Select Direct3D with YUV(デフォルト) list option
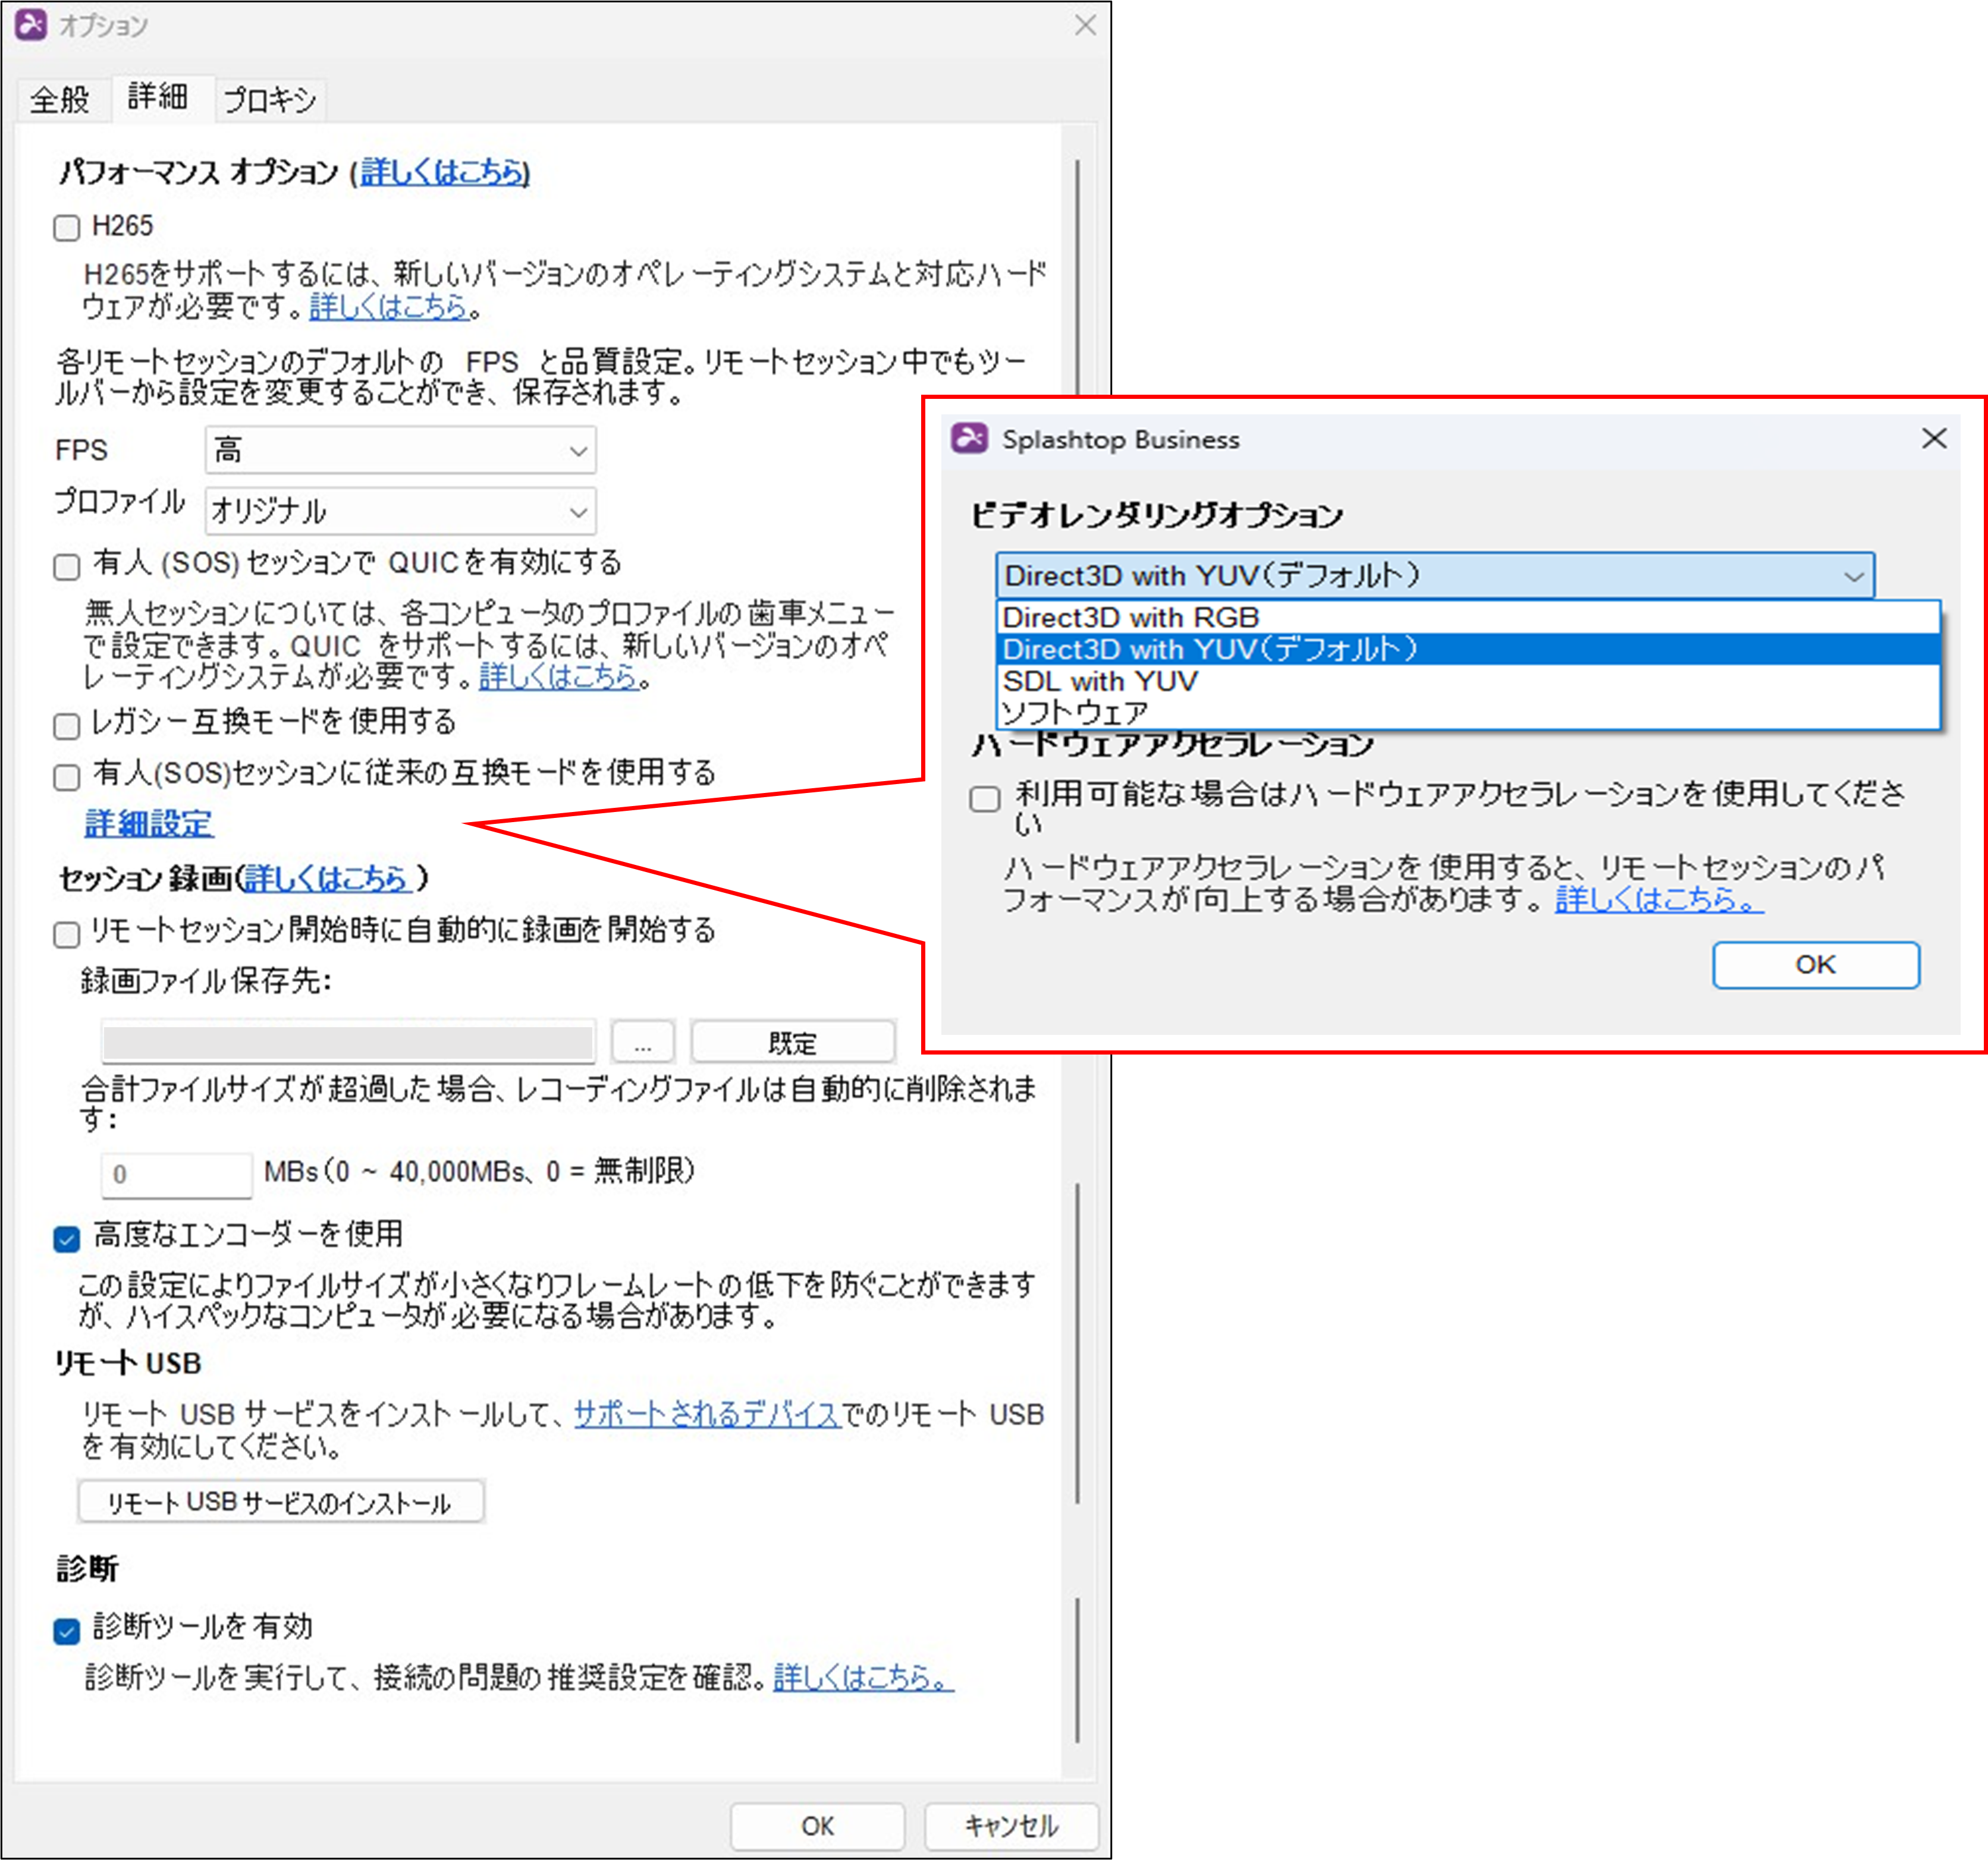Image resolution: width=1988 pixels, height=1860 pixels. pyautogui.click(x=1468, y=649)
